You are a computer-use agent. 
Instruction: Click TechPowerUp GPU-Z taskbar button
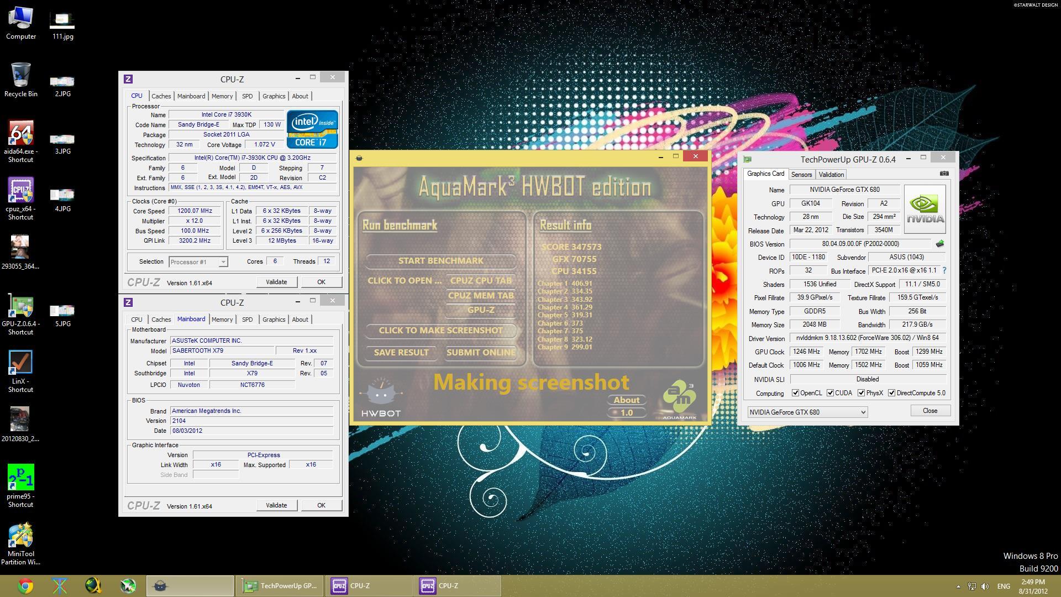280,586
